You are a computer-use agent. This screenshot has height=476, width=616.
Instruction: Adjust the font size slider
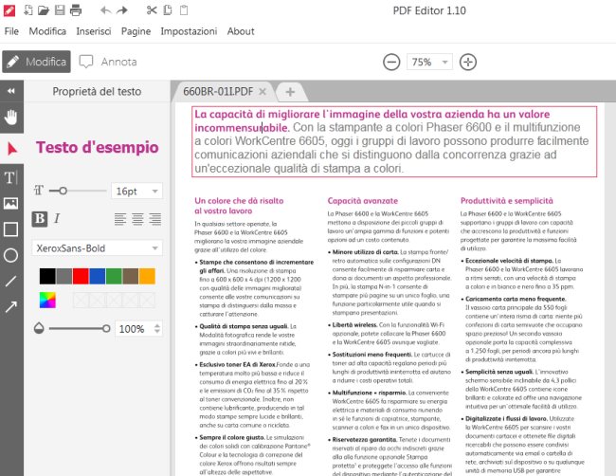[x=63, y=191]
